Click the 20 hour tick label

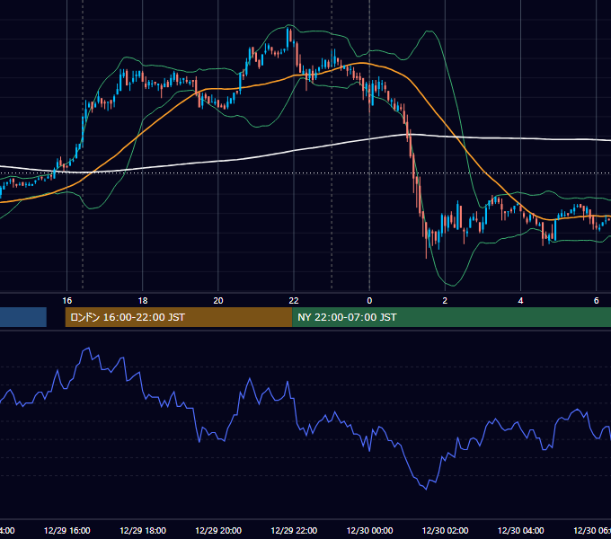pos(218,301)
